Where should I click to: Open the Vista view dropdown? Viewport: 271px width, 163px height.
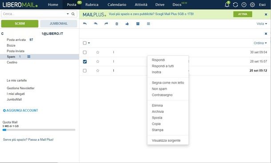(x=262, y=24)
